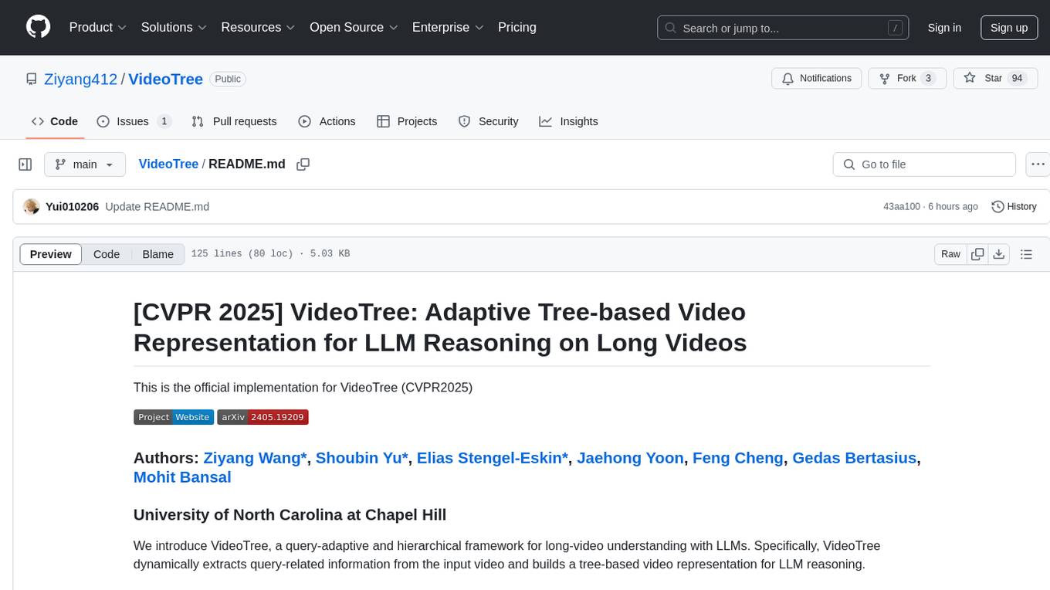The image size is (1050, 590).
Task: Select the Code view
Action: [107, 254]
